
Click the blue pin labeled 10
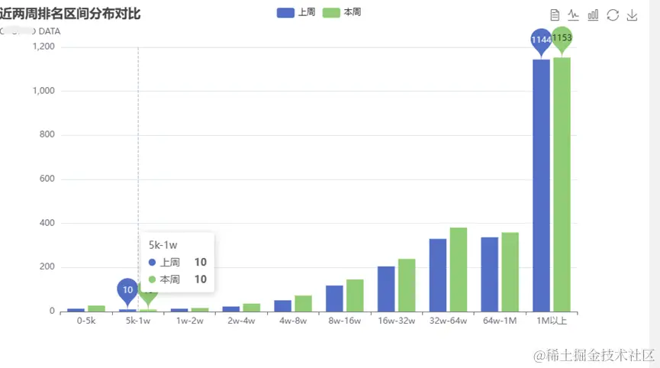pos(127,290)
